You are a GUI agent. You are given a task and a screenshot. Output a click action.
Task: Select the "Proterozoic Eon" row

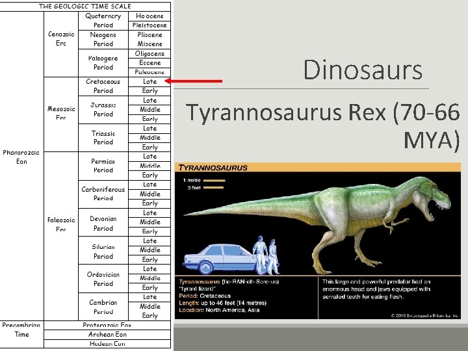coord(107,326)
